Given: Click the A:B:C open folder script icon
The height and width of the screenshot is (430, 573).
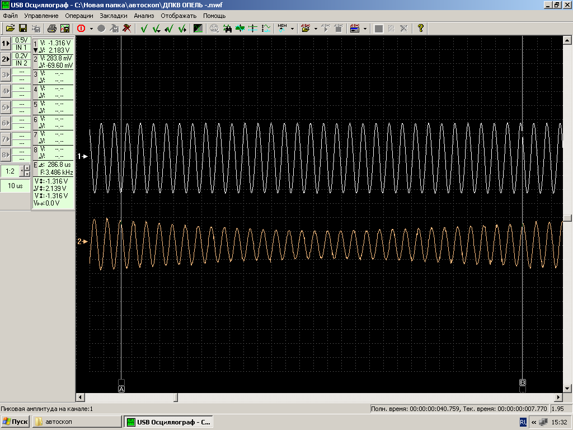Looking at the screenshot, I should [306, 28].
